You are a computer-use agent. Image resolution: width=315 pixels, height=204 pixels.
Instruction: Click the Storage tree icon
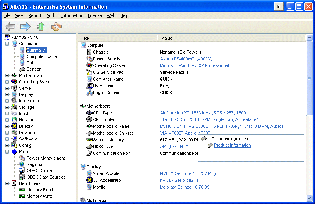pos(14,107)
